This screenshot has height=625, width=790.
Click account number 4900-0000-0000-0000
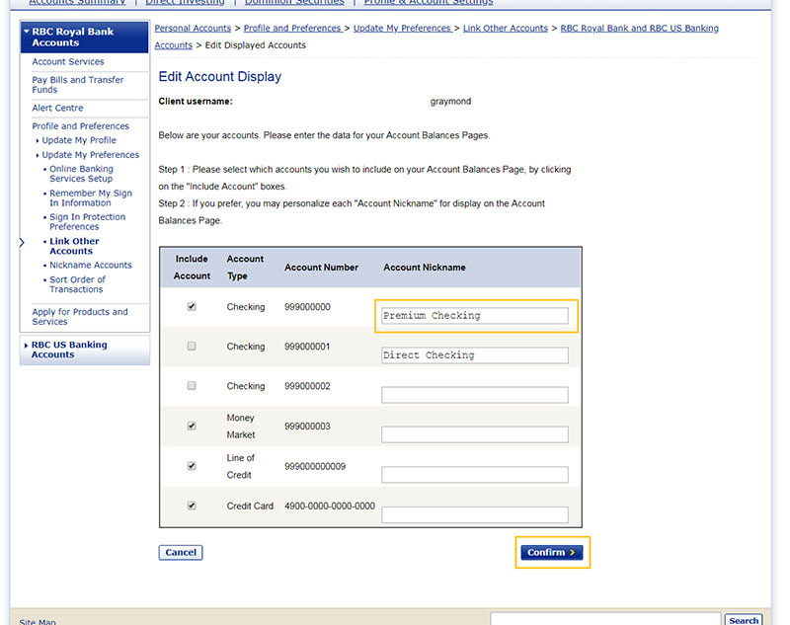coord(330,506)
